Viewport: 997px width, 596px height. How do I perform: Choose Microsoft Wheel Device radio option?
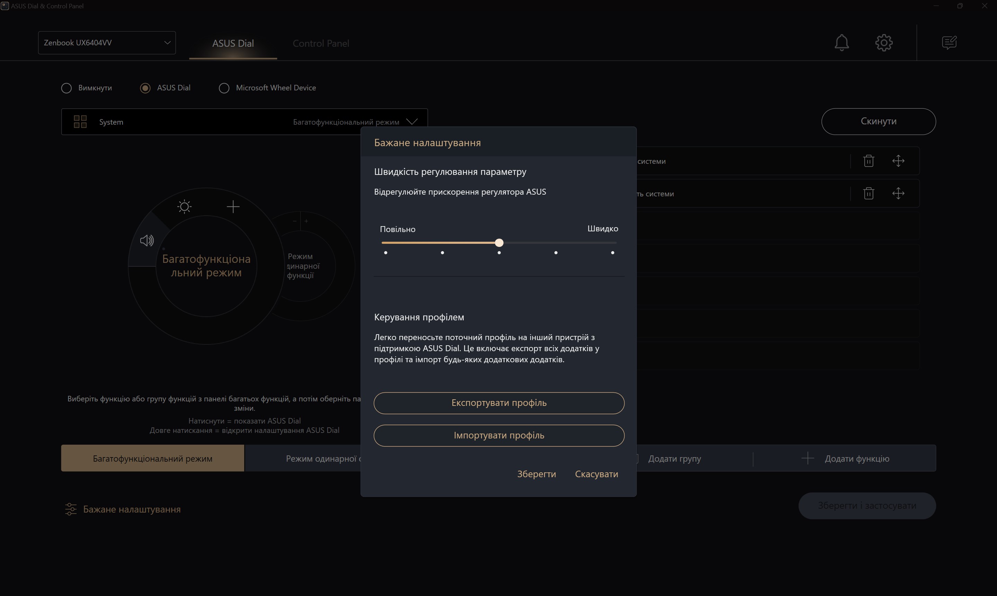[x=224, y=88]
